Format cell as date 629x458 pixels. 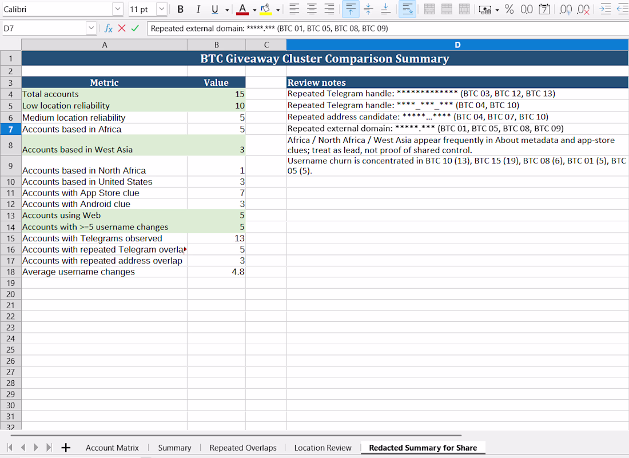pos(544,9)
